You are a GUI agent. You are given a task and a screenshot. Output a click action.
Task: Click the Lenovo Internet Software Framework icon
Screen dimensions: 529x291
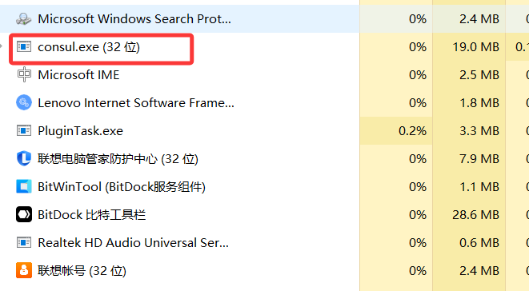pos(24,102)
